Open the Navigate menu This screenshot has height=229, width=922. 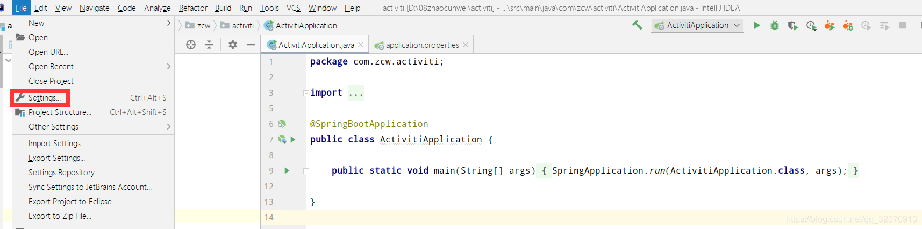95,8
